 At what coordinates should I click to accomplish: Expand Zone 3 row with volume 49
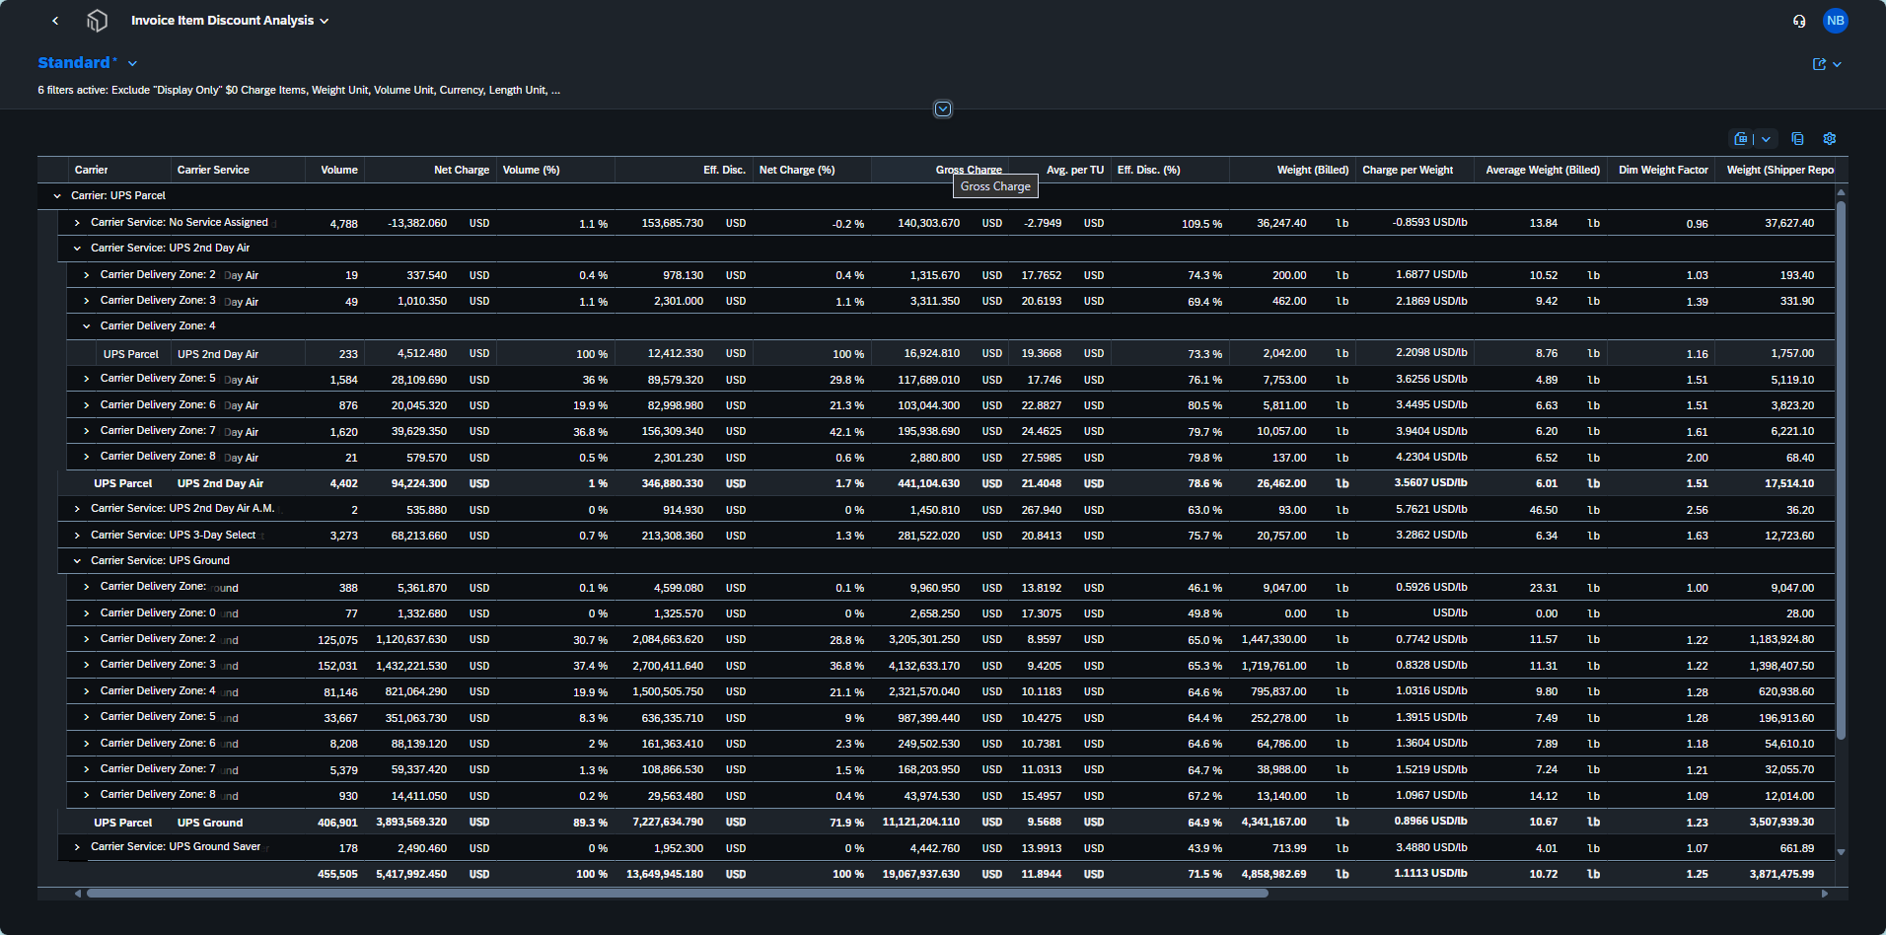coord(87,301)
